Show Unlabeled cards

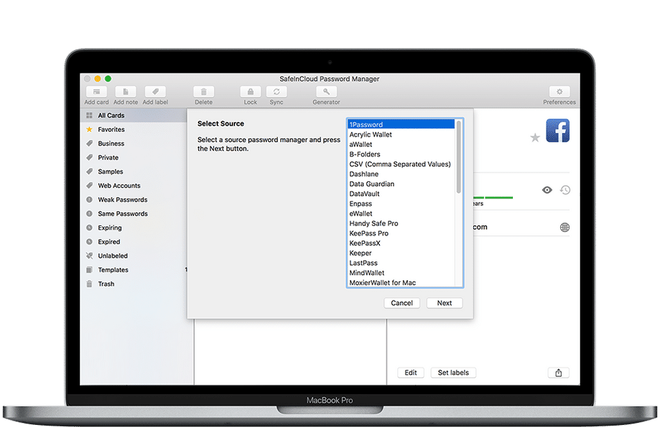(133, 255)
